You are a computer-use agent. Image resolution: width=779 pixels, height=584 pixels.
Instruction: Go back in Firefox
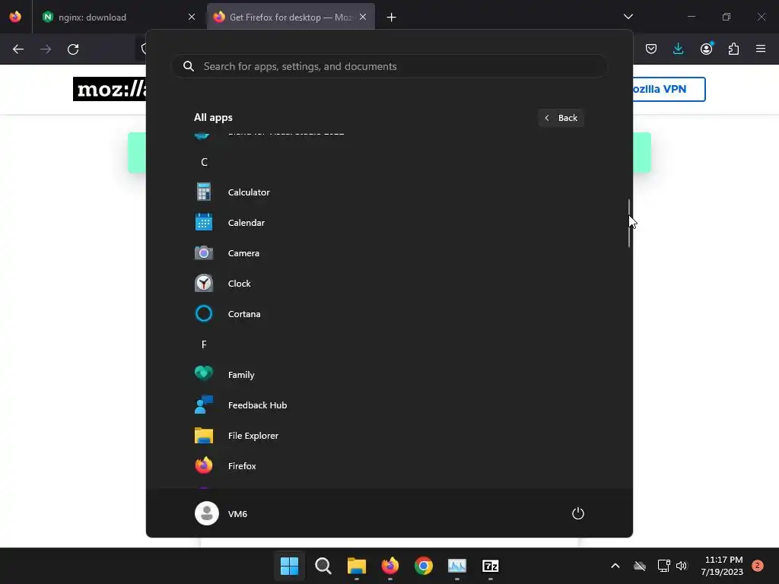[x=18, y=49]
